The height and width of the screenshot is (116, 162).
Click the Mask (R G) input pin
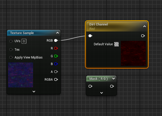[x=90, y=86]
